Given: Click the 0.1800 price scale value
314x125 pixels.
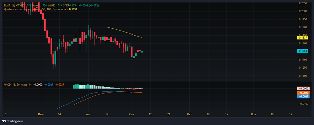Looking at the screenshot, I should [303, 43].
